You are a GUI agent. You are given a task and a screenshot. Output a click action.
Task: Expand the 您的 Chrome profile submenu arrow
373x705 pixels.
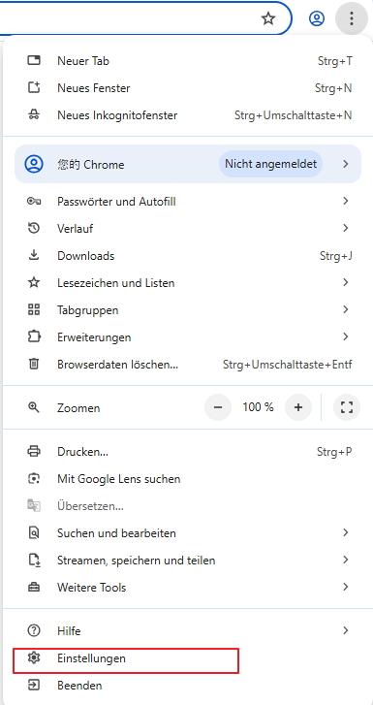(346, 164)
